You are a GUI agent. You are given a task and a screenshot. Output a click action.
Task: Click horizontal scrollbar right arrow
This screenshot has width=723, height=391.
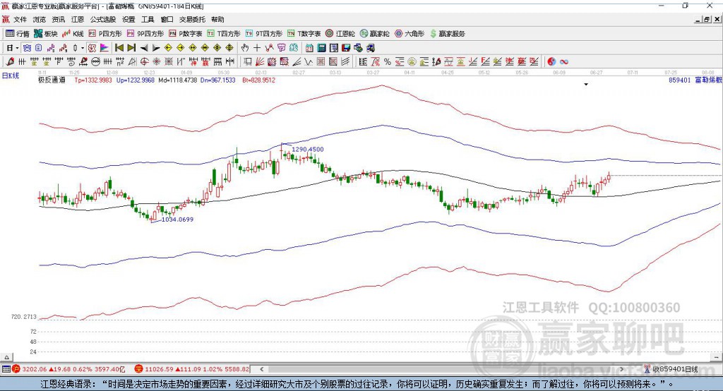click(x=621, y=369)
